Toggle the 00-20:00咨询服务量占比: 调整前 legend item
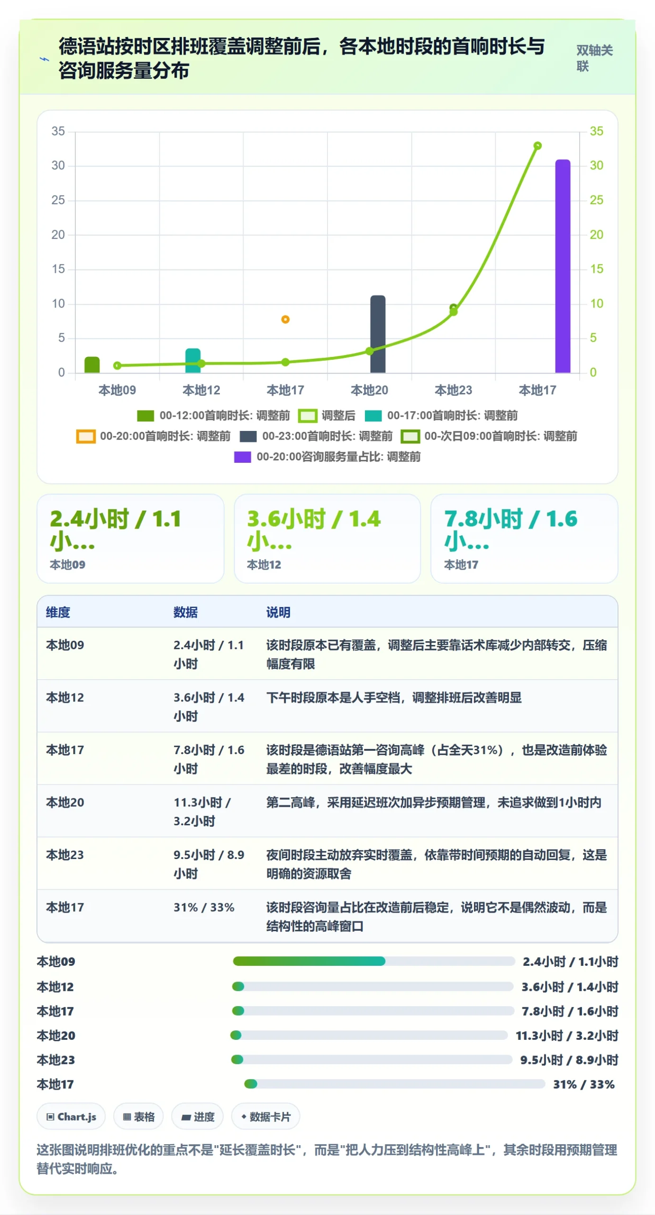 tap(327, 457)
